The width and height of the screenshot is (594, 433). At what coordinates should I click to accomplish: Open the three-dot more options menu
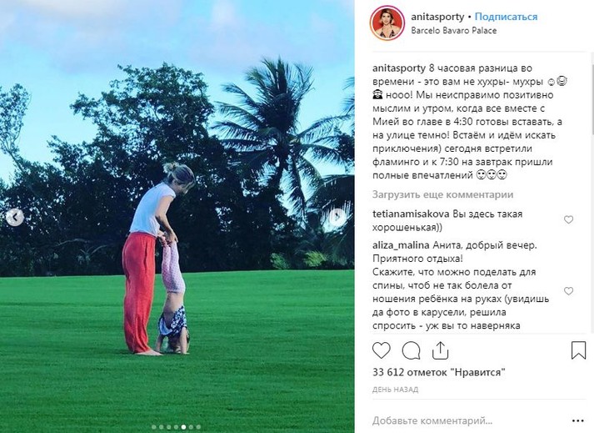click(x=577, y=420)
